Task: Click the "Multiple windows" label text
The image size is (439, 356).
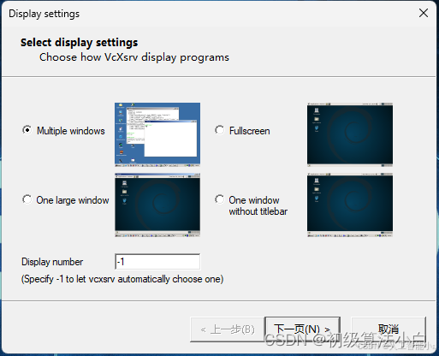Action: (x=71, y=131)
